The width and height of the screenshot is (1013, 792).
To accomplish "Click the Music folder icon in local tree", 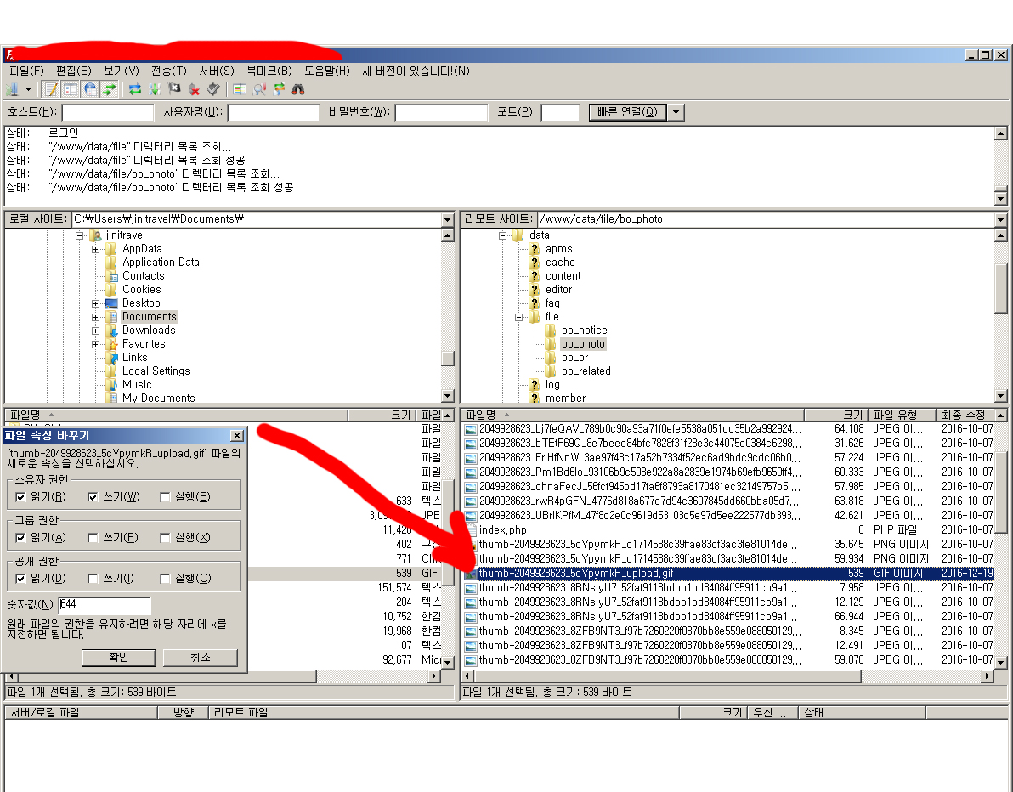I will pyautogui.click(x=111, y=384).
